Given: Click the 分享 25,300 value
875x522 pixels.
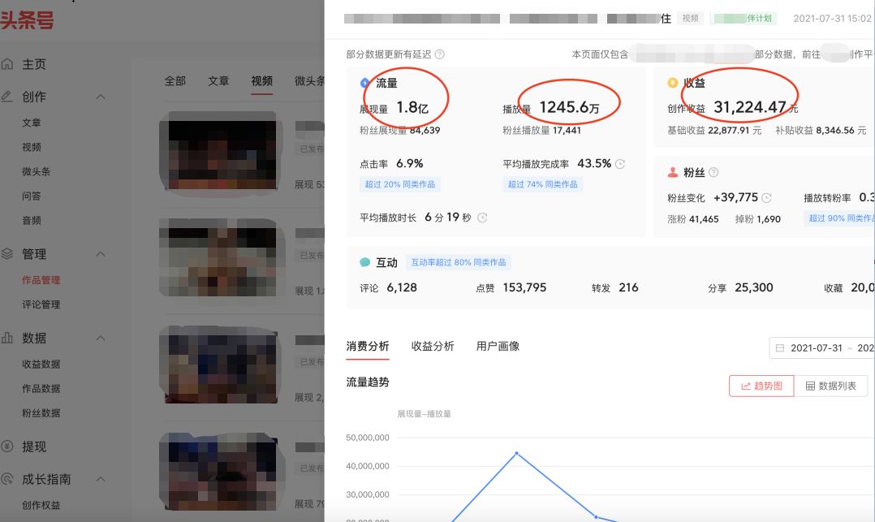Looking at the screenshot, I should [x=754, y=287].
